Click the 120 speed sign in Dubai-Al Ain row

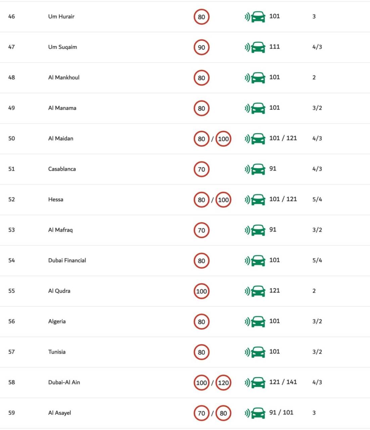[223, 383]
